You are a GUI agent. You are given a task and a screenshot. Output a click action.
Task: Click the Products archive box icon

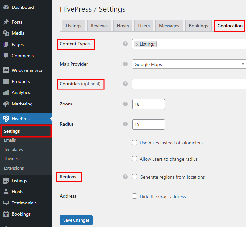[6, 81]
